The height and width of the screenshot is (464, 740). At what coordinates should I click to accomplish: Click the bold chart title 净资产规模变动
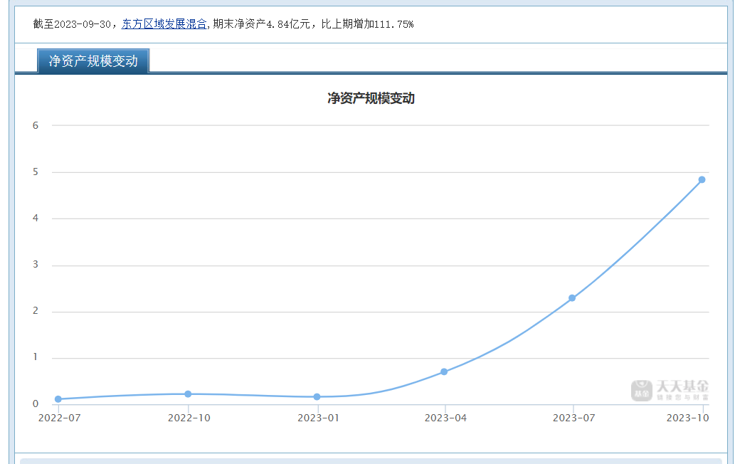pyautogui.click(x=371, y=99)
